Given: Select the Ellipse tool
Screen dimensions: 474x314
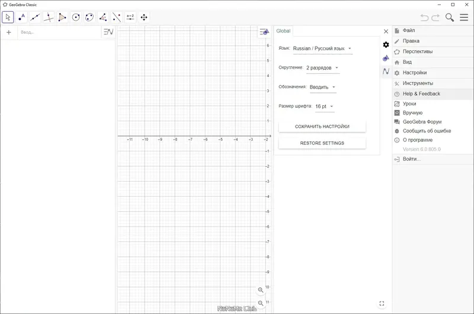Looking at the screenshot, I should coord(89,17).
